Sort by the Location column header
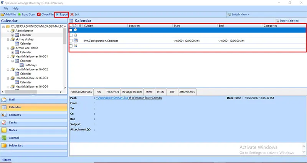The width and height of the screenshot is (307, 163). coord(150,26)
